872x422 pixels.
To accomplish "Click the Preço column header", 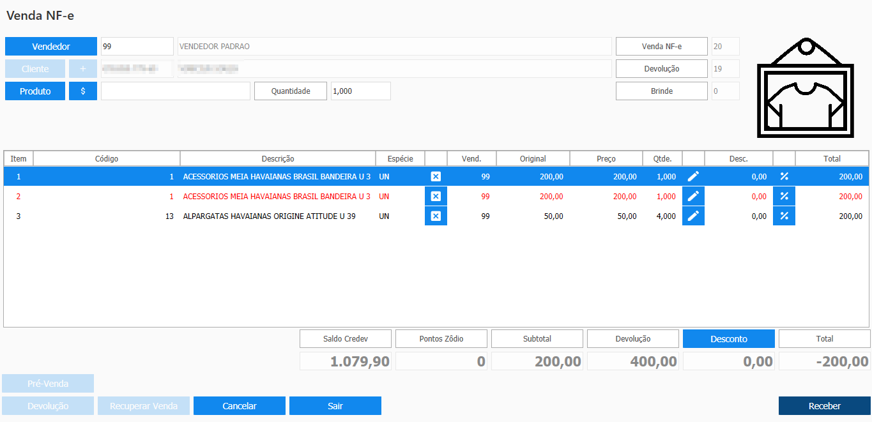I will tap(606, 159).
